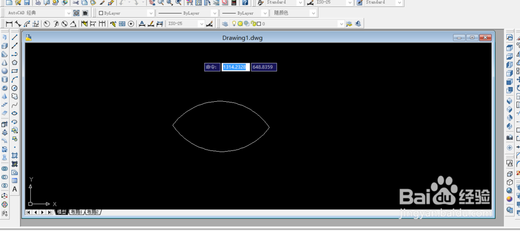520x231 pixels.
Task: Click the Layer Previous icon
Action: pos(358,24)
